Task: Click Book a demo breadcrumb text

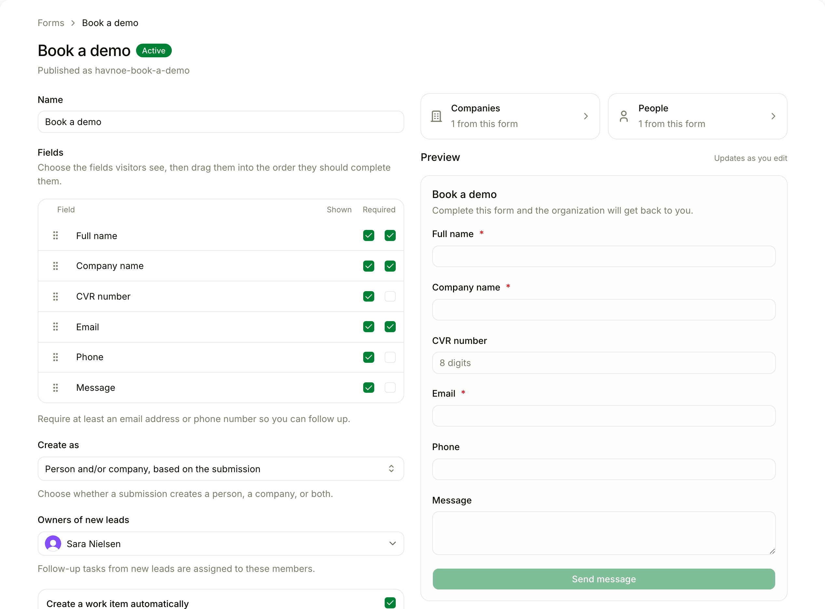Action: coord(110,23)
